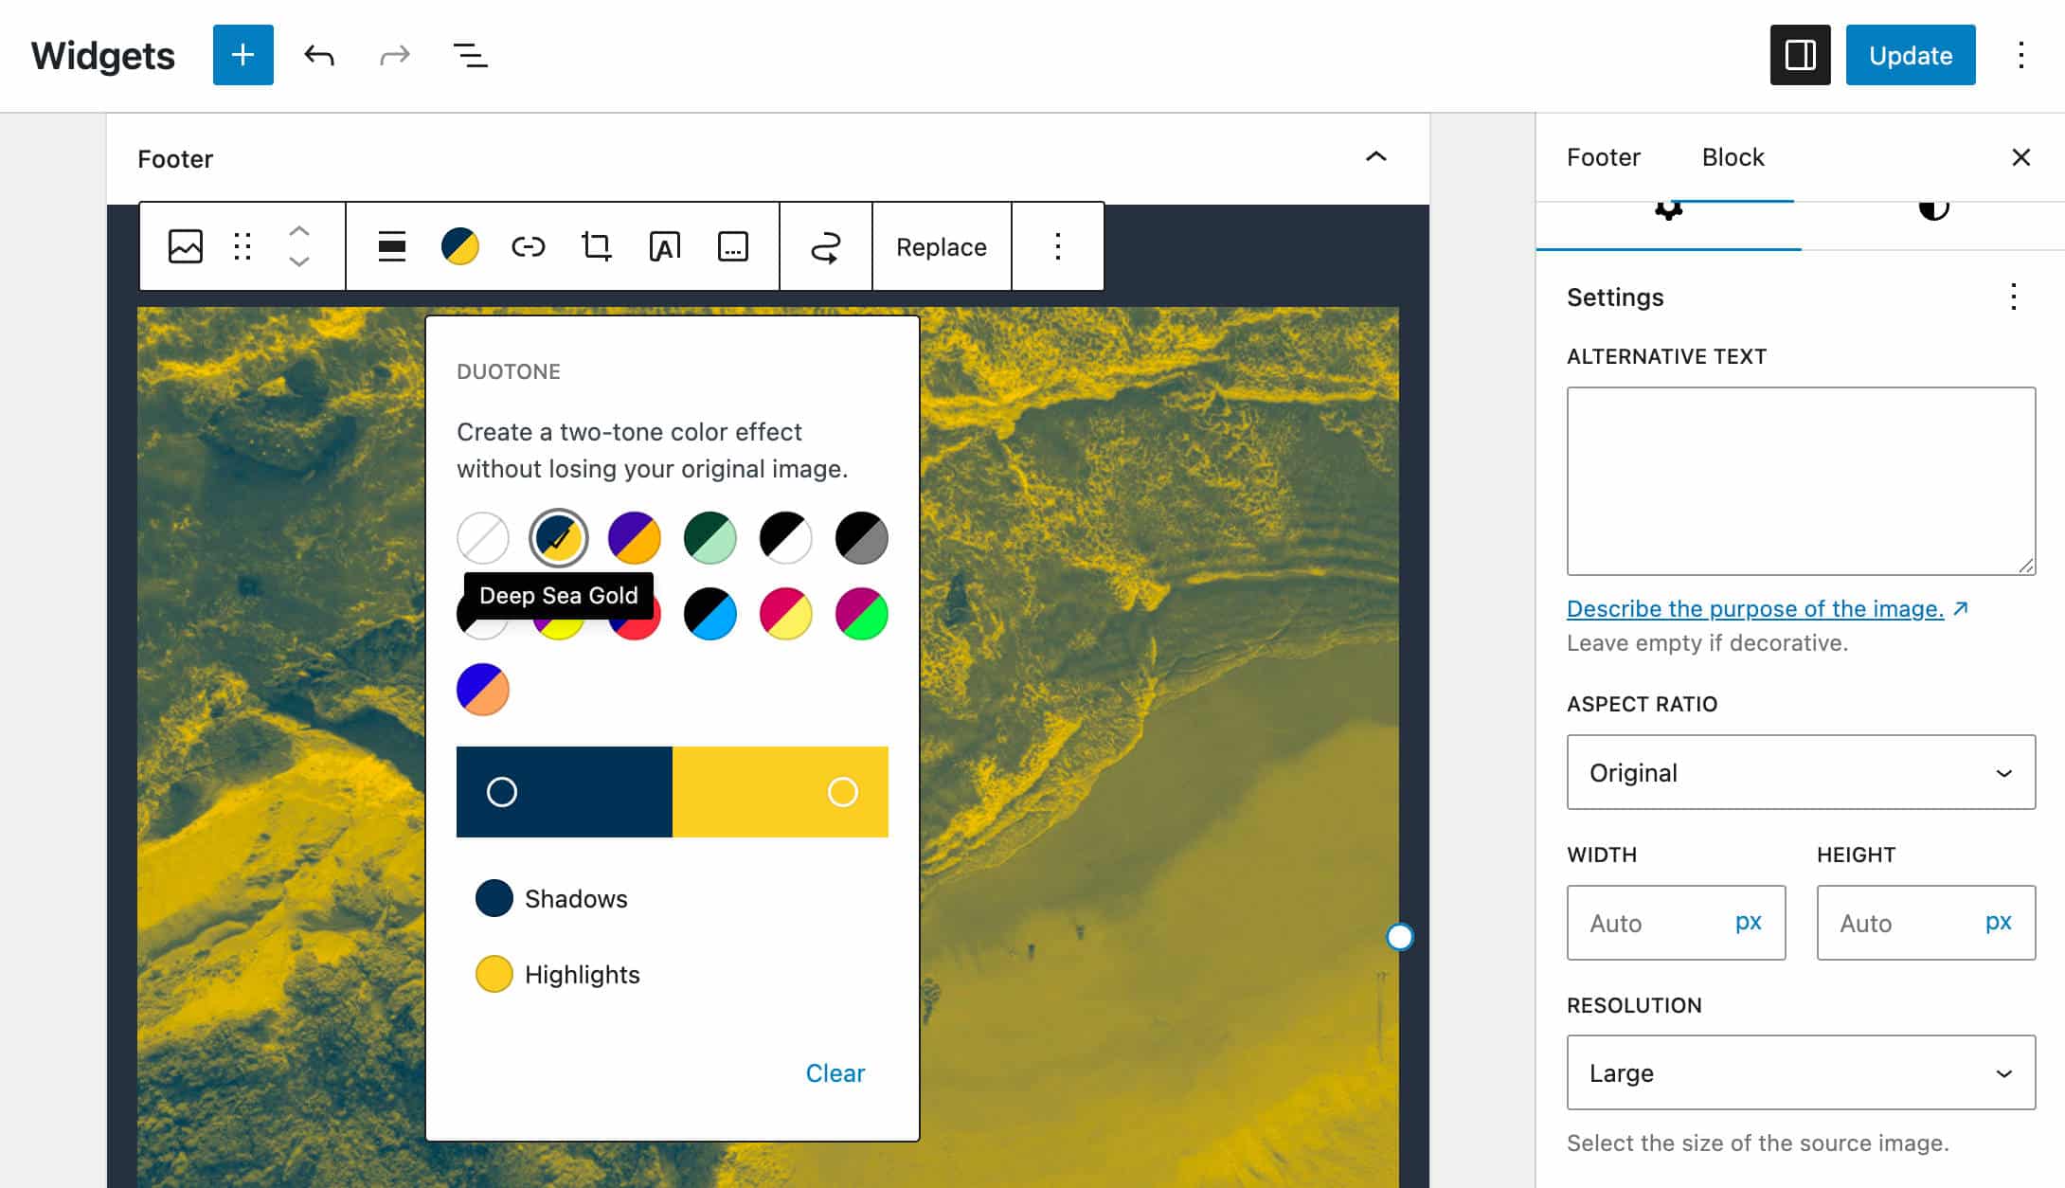This screenshot has width=2065, height=1188.
Task: Switch to the Block sidebar tab
Action: [1733, 157]
